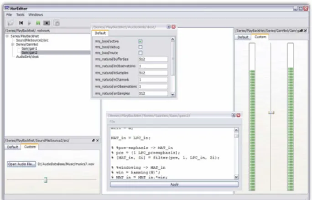Click the audio file path text musics7.wav
Viewport: 312px width, 200px height.
tap(66, 164)
